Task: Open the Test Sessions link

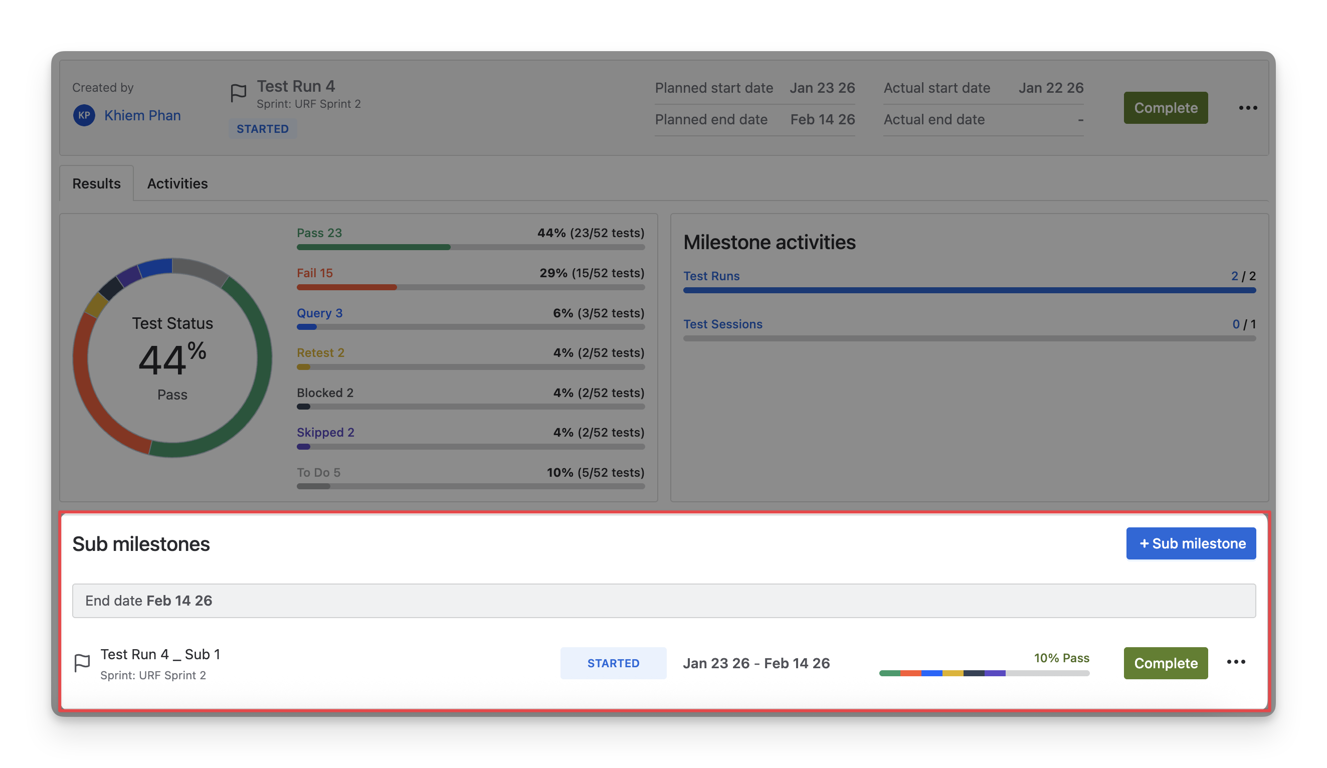Action: (x=722, y=324)
